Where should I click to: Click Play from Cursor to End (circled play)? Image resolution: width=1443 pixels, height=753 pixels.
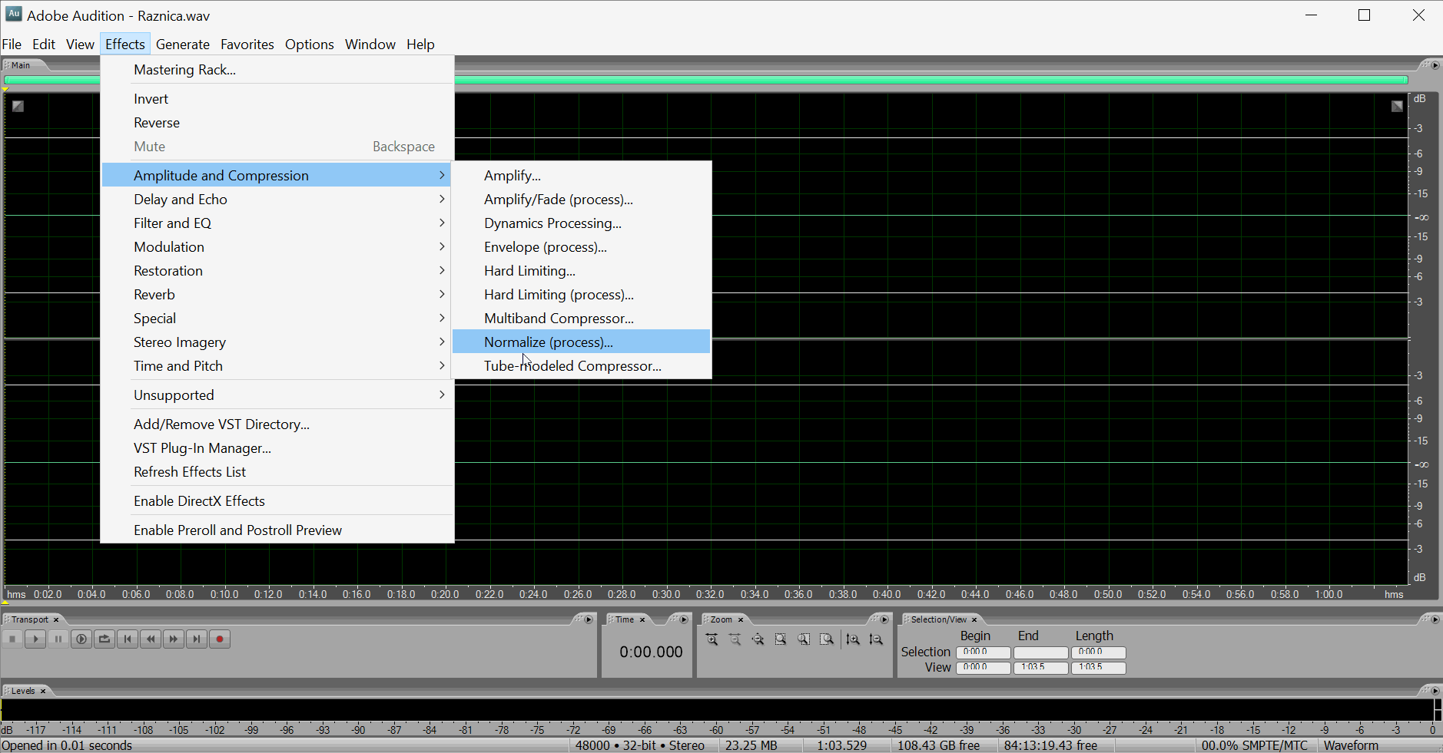(81, 639)
